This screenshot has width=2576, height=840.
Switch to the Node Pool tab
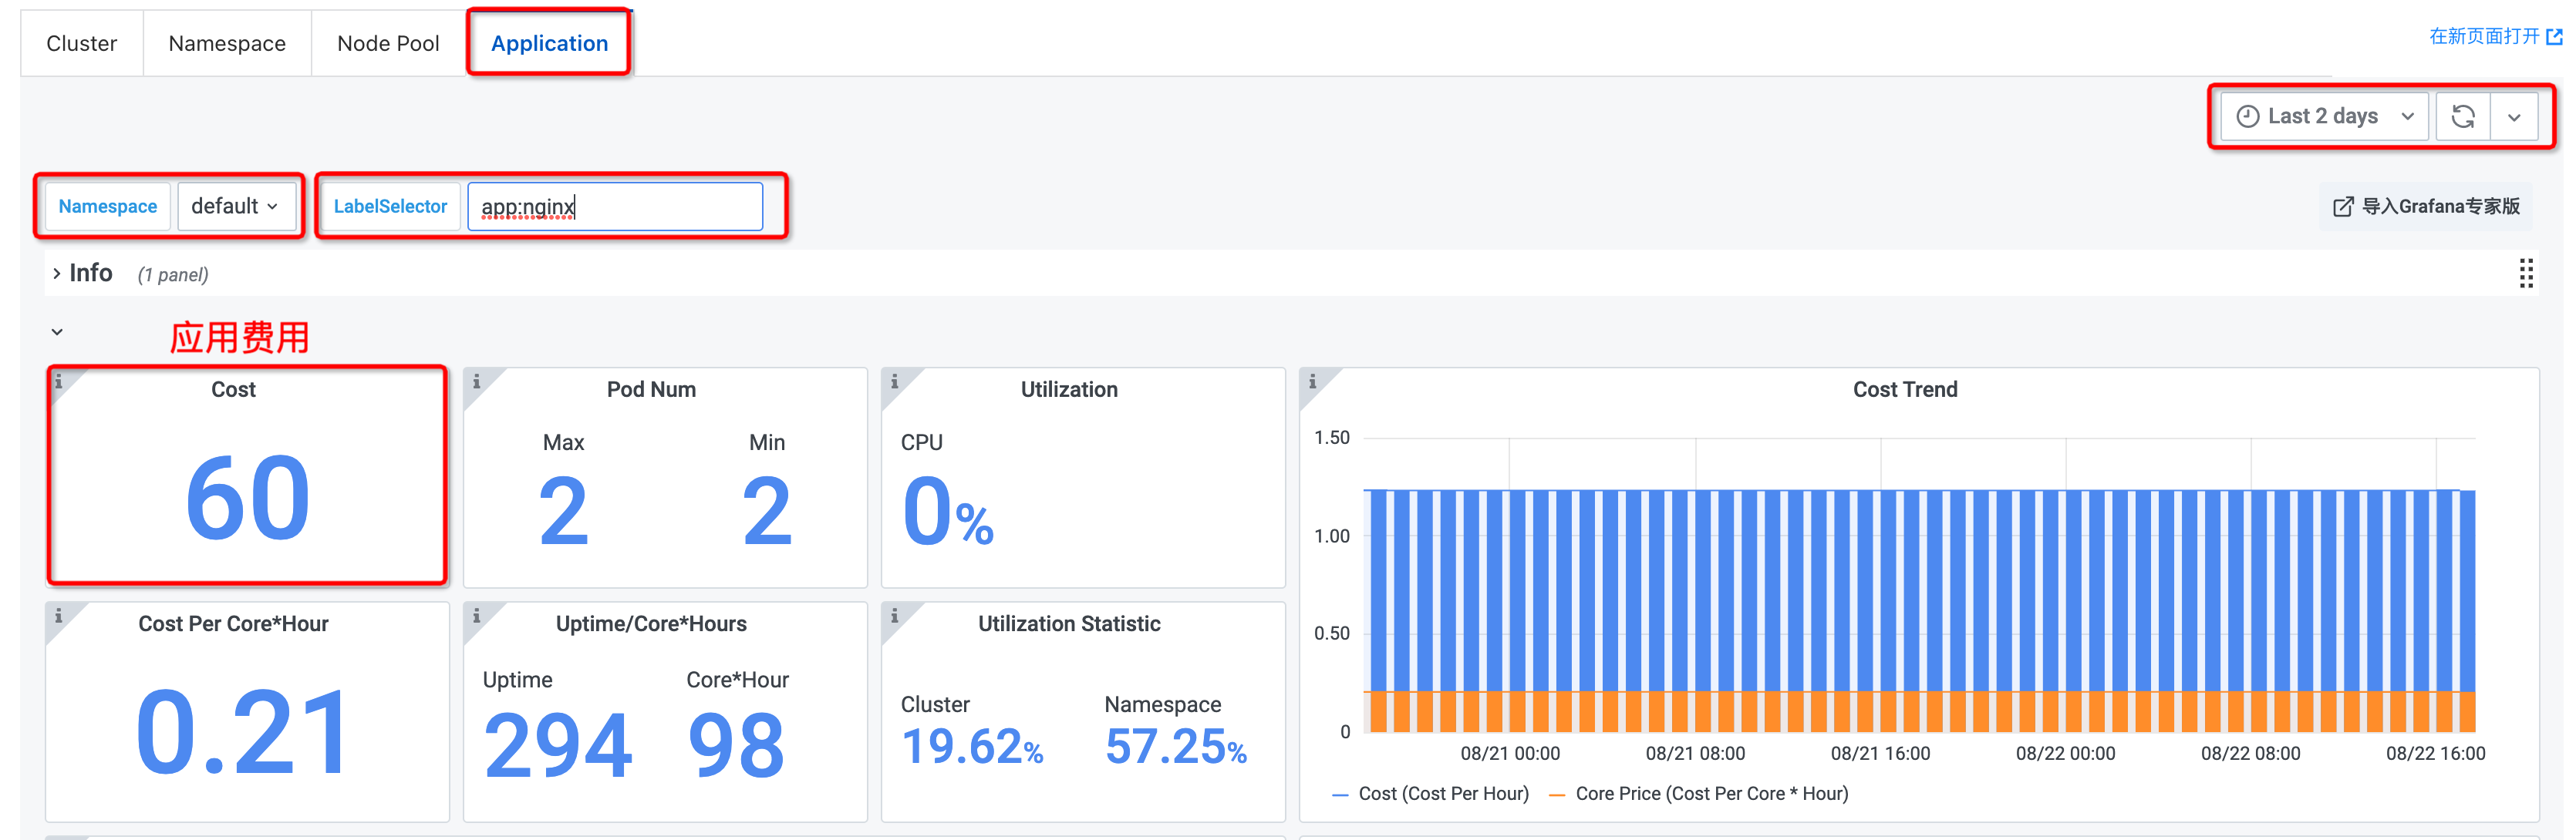pos(388,43)
